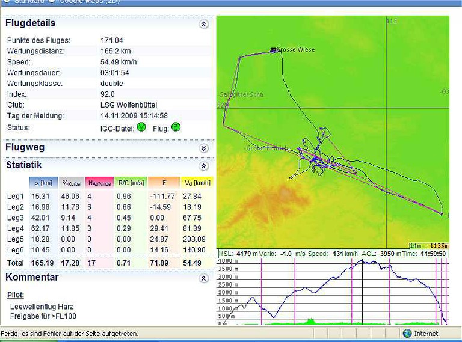The height and width of the screenshot is (342, 462).
Task: Click the report date 14.11.2009 15:14:58
Action: pyautogui.click(x=134, y=115)
